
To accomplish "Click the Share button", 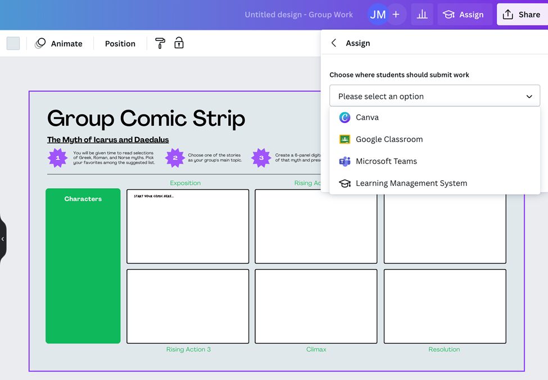I will 522,14.
